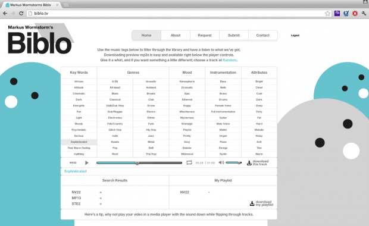This screenshot has width=369, height=226.
Task: Mute audio with the speaker icon
Action: click(221, 162)
